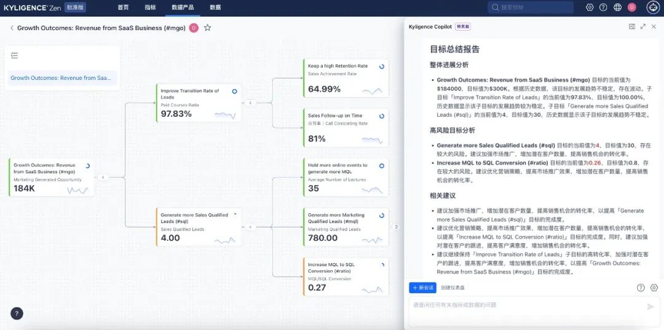Screen dimensions: 664x330
Task: Click the 相关建议 heading
Action: coord(443,196)
